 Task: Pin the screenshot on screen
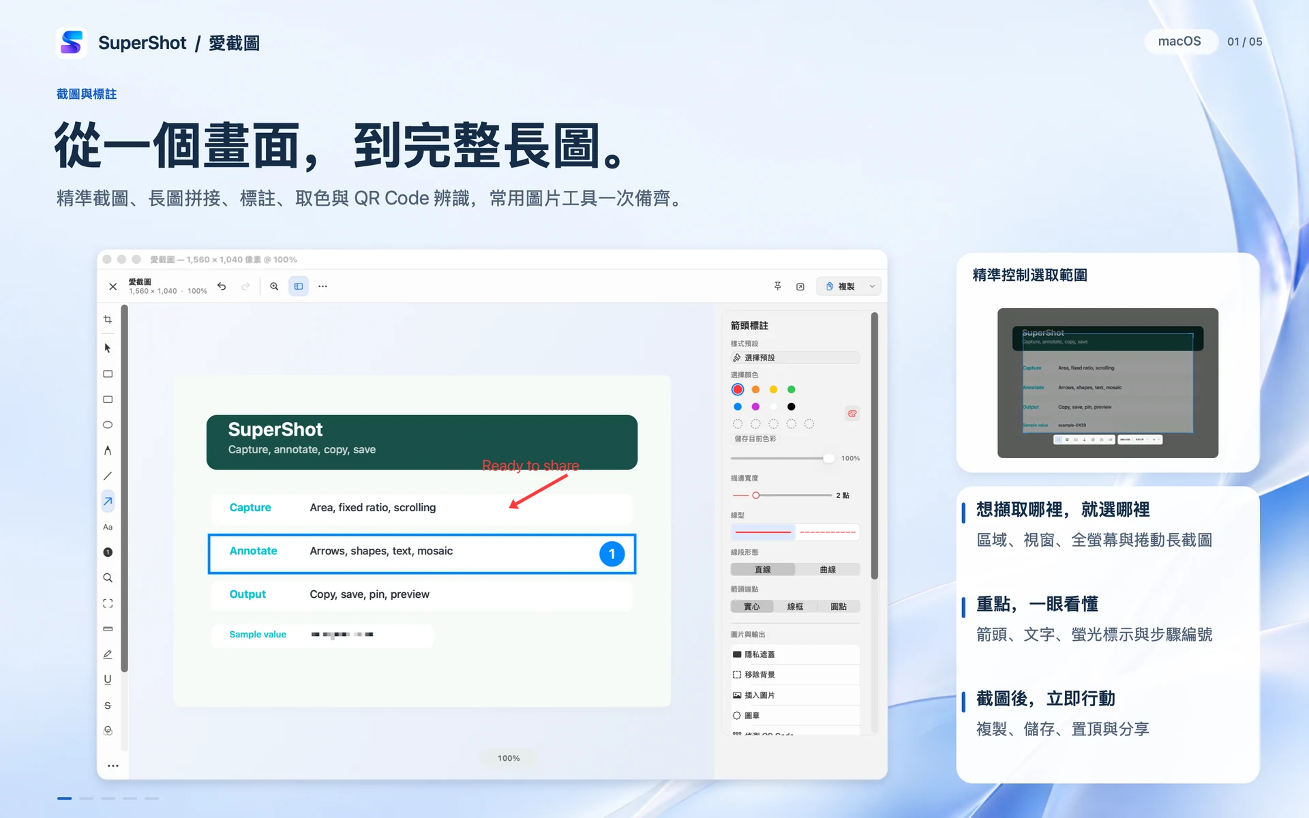777,286
